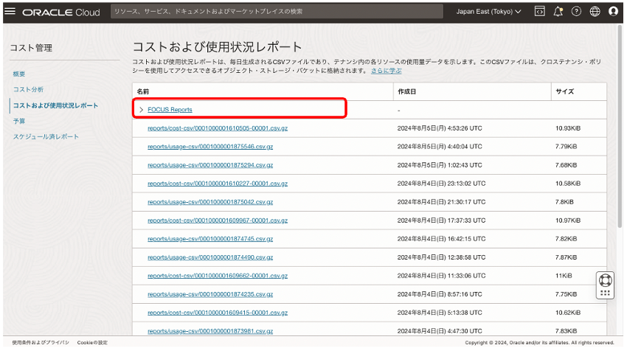
Task: Select コストおよび使用状況レポート in the sidebar
Action: tap(55, 105)
